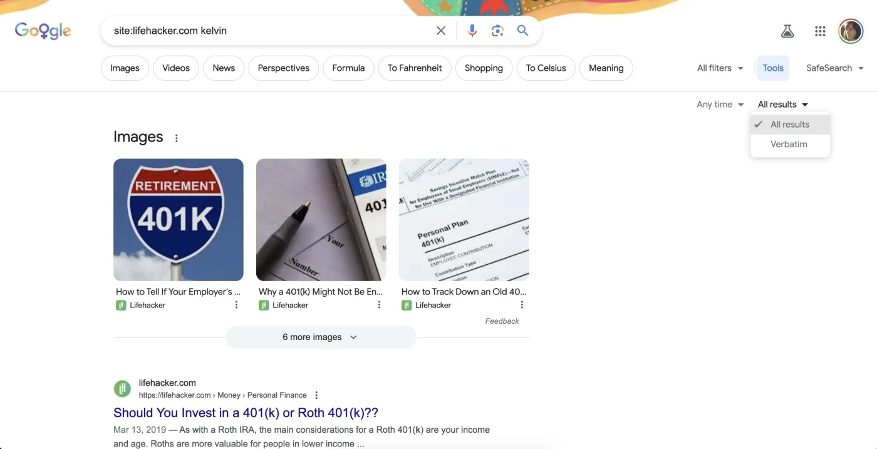Screen dimensions: 877x449
Task: Switch to the News search tab
Action: (223, 68)
